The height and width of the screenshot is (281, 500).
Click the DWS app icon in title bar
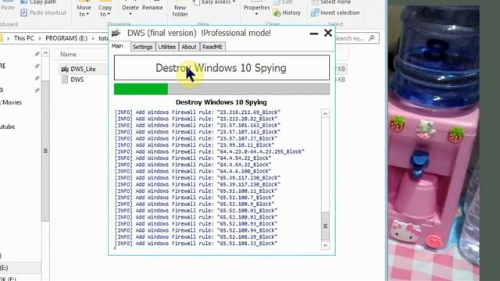[x=116, y=33]
